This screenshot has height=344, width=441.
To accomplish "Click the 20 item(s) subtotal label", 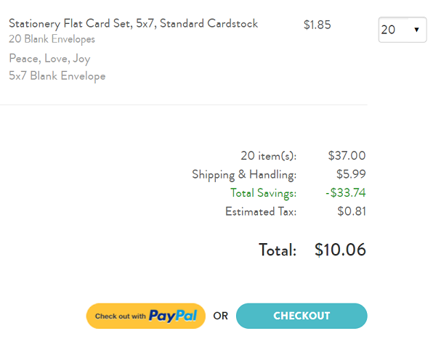I will tap(268, 156).
